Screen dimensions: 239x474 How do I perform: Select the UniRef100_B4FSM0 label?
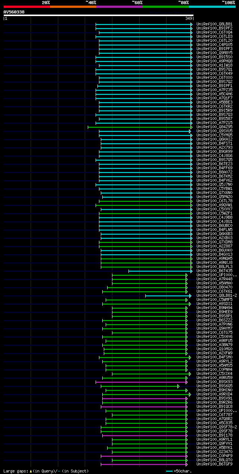click(214, 357)
